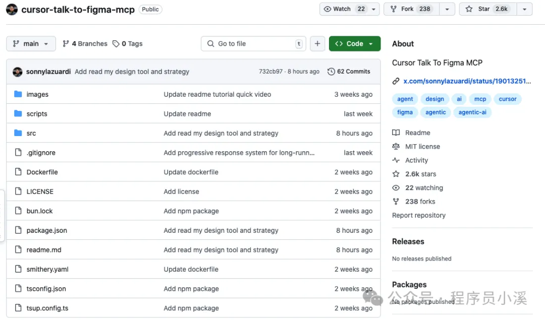Open the LICENSE file
This screenshot has width=545, height=320.
(40, 191)
